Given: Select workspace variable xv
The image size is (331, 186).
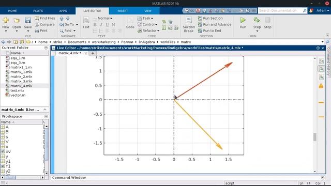Looking at the screenshot, I should 8,151.
